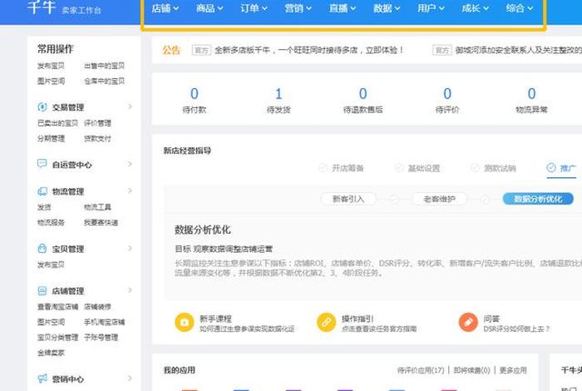The image size is (582, 391).
Task: Expand the 宝贝管理 section arrow
Action: pyautogui.click(x=130, y=248)
